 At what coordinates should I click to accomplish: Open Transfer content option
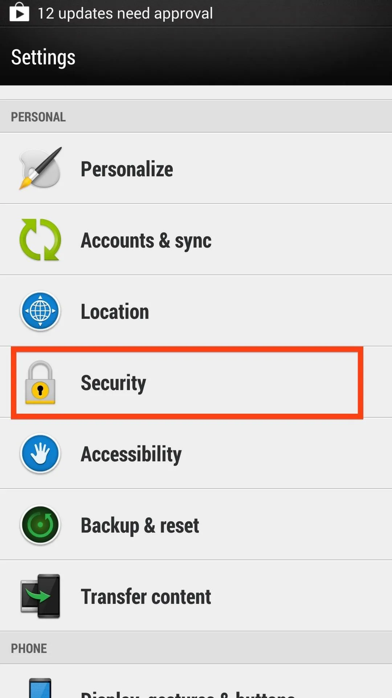[x=196, y=596]
